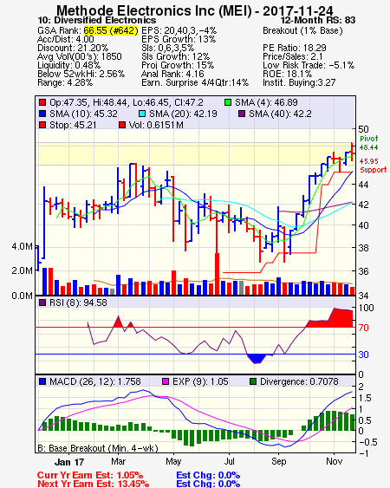Click the 'ROE: 18.1%' statistic
390x488 pixels.
click(287, 74)
